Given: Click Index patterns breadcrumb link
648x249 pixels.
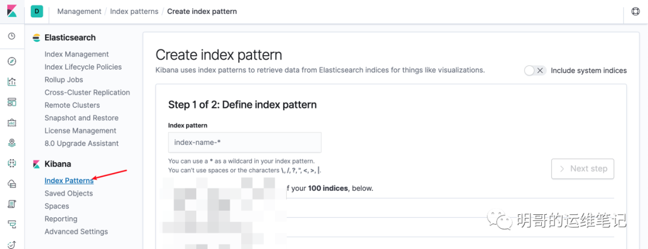Looking at the screenshot, I should 134,11.
